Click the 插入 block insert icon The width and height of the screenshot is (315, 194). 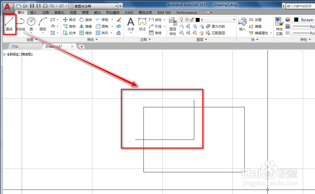coord(242,24)
